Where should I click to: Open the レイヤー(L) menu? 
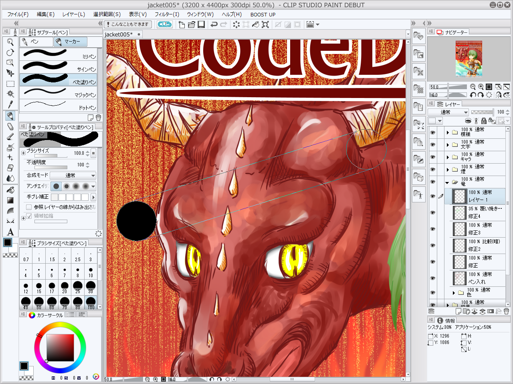click(x=74, y=14)
